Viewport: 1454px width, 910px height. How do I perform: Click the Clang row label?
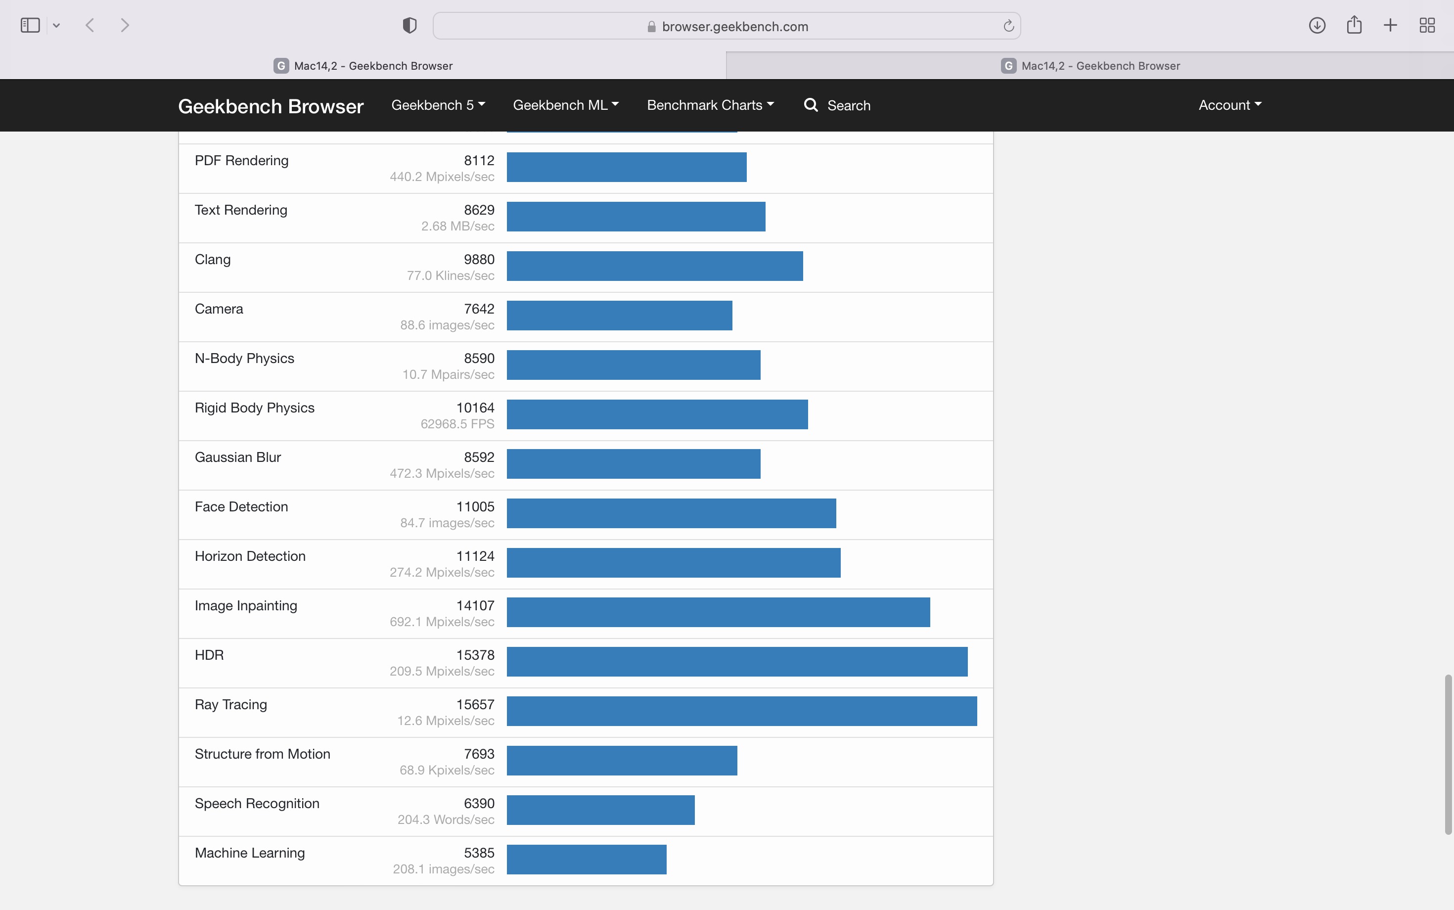pos(213,259)
